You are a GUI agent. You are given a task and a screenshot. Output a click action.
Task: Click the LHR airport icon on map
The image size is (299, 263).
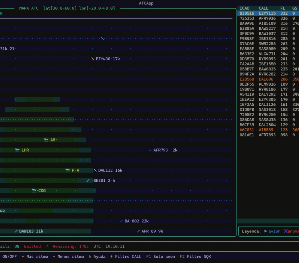click(17, 150)
